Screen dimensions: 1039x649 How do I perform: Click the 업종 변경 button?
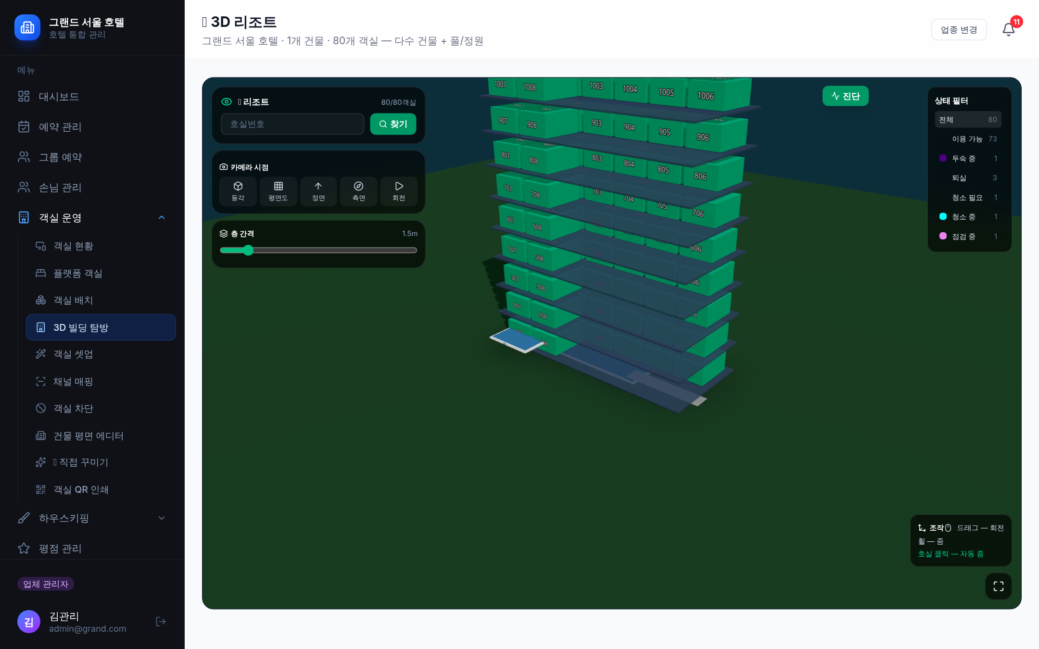[x=959, y=30]
